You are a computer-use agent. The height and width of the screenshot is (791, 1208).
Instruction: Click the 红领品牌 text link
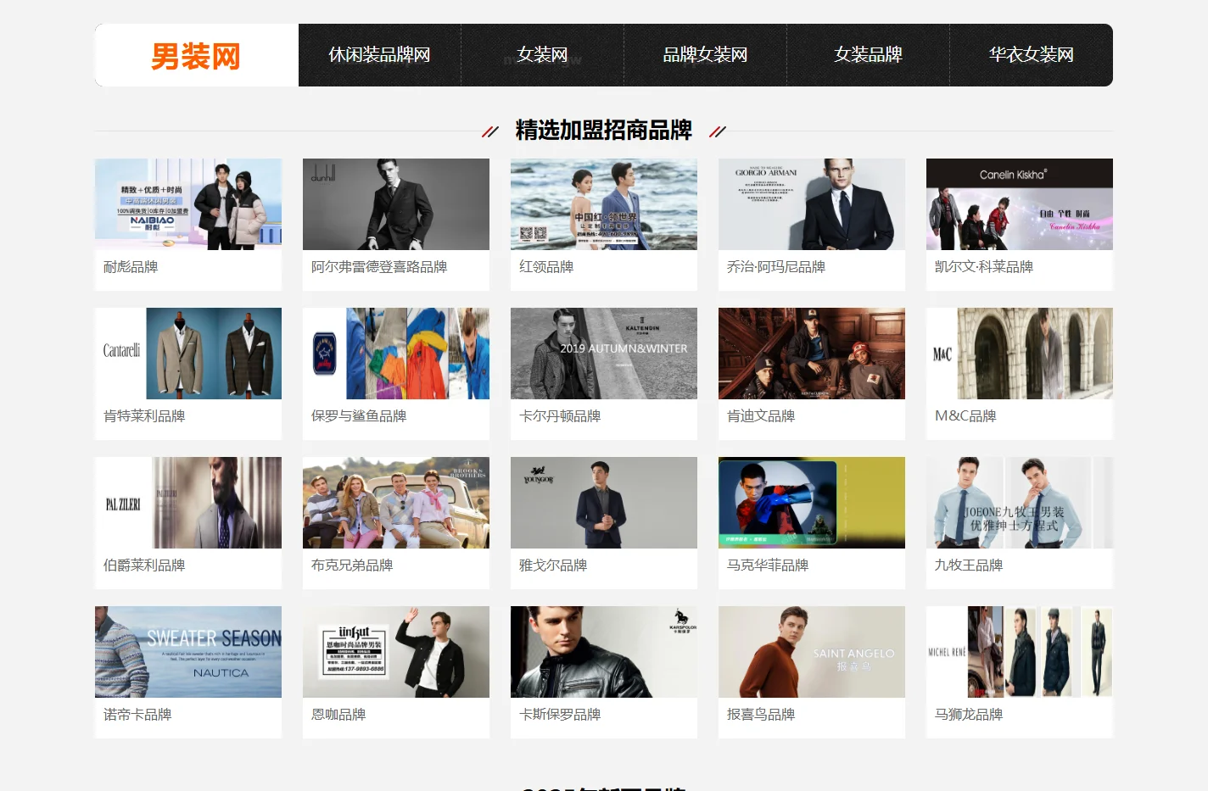coord(546,267)
